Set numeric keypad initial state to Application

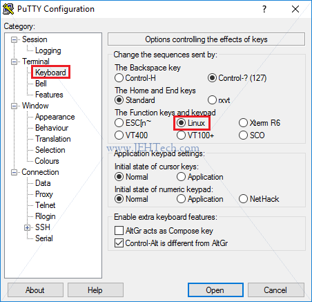tap(199, 199)
